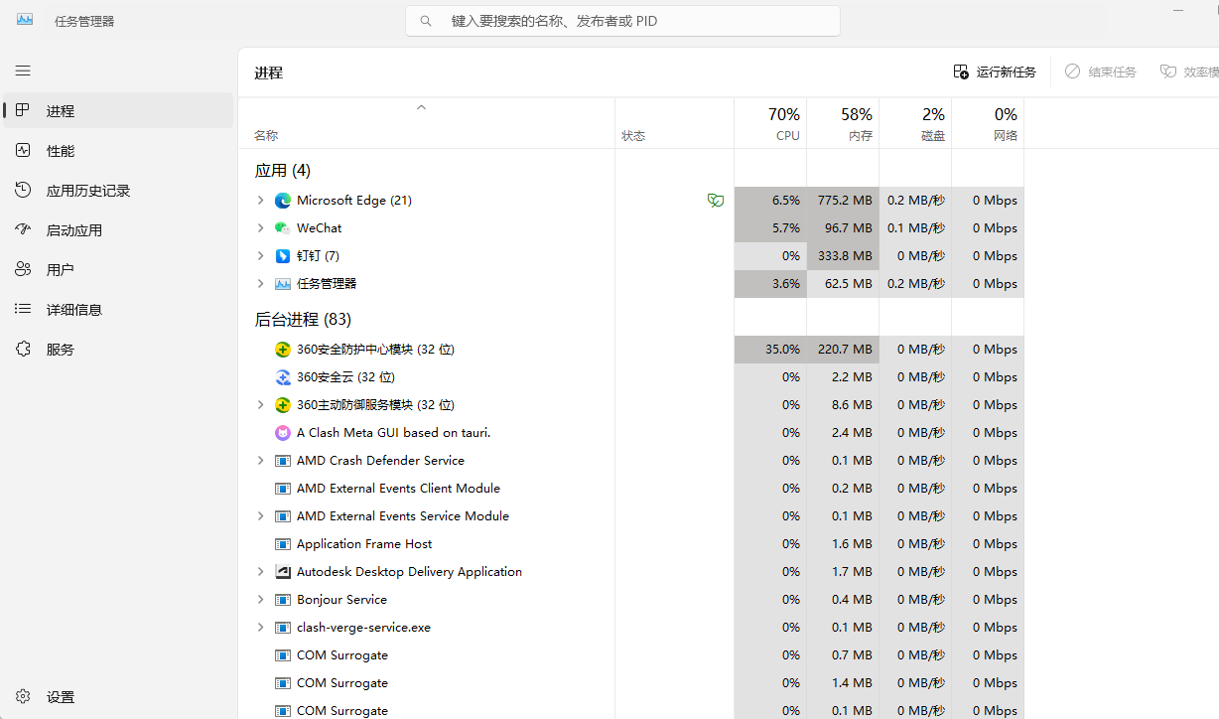This screenshot has height=719, width=1219.
Task: Click the 钉钉 app icon in list
Action: pos(283,256)
